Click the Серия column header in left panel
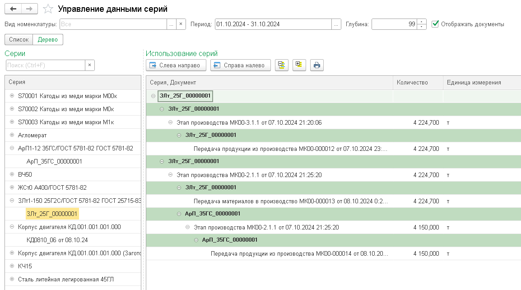521x290 pixels. [73, 82]
